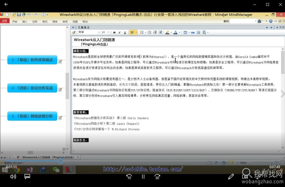Click the Redo arrow icon
The width and height of the screenshot is (285, 187).
click(x=36, y=15)
